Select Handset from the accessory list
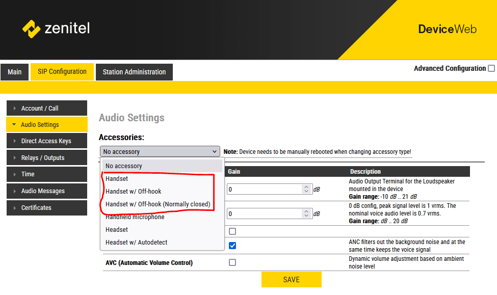This screenshot has width=497, height=295. pos(117,179)
